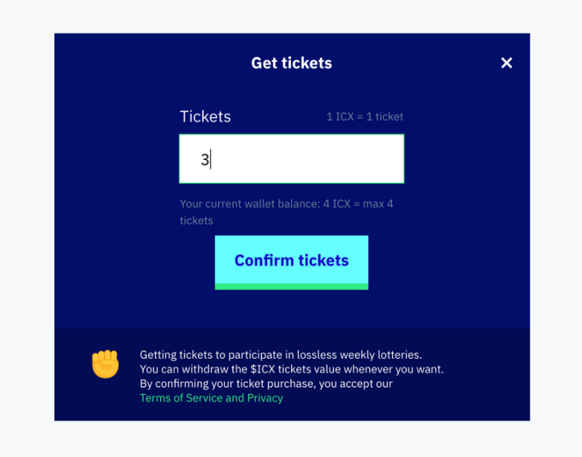Click the raised fist emoji icon
The width and height of the screenshot is (582, 457).
coord(105,364)
